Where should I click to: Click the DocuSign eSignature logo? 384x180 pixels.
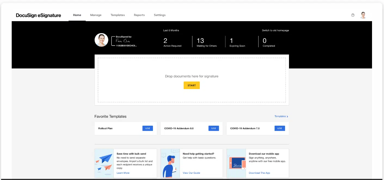pyautogui.click(x=38, y=15)
